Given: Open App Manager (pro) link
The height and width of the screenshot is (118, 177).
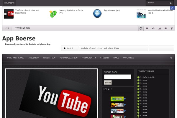Looking at the screenshot, I should tap(112, 10).
